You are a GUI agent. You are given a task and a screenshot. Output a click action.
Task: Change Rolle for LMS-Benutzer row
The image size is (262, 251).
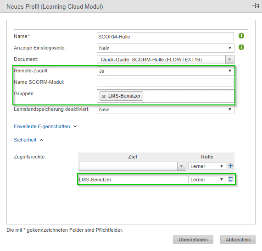[207, 180]
